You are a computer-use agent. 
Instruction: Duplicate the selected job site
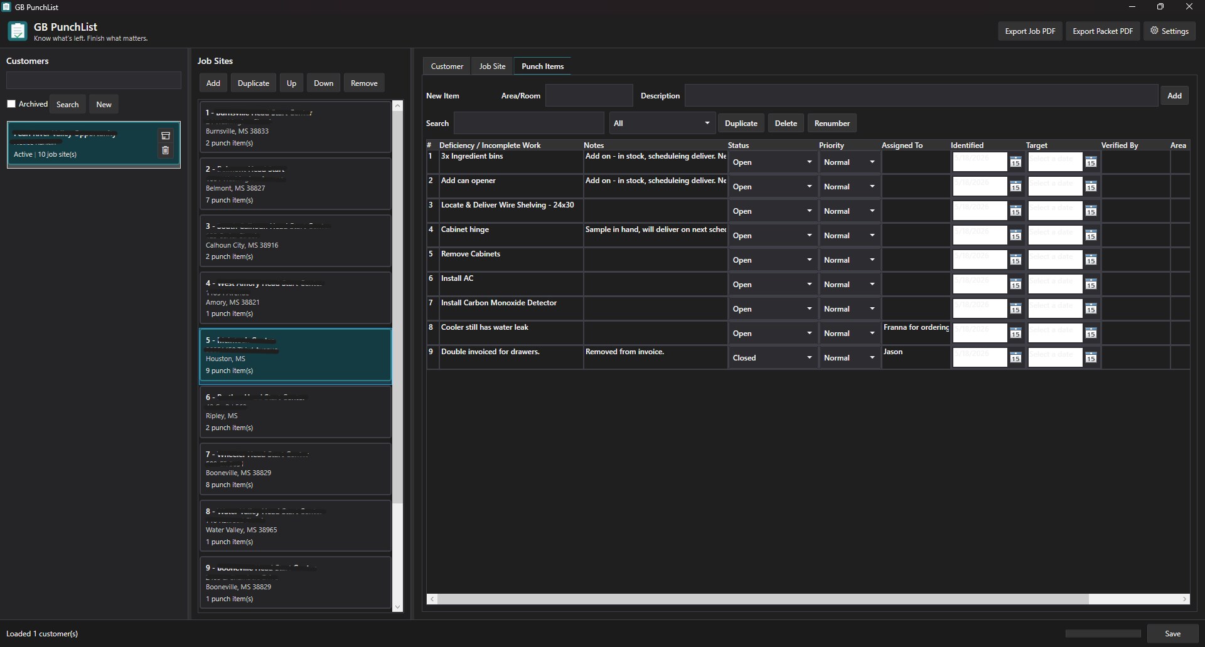[254, 83]
